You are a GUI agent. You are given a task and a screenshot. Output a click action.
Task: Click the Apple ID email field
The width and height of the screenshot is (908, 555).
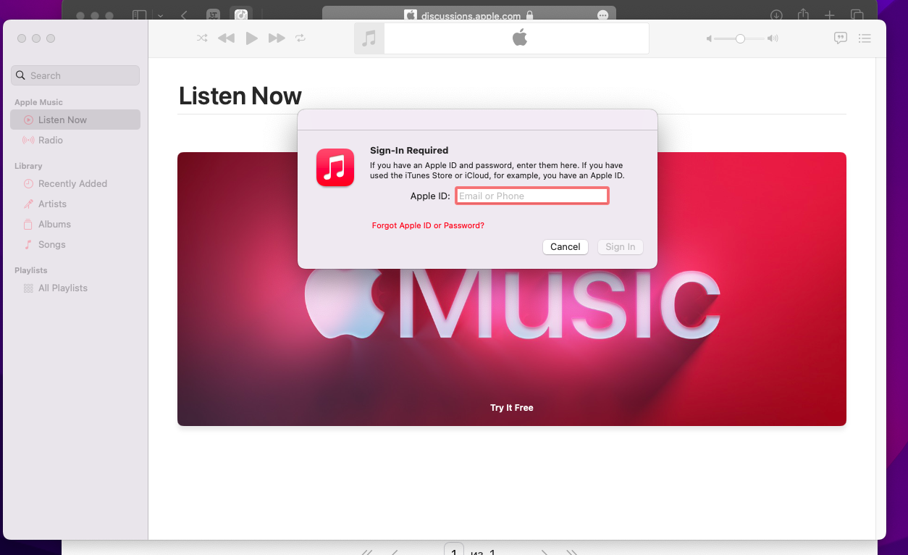click(x=531, y=196)
